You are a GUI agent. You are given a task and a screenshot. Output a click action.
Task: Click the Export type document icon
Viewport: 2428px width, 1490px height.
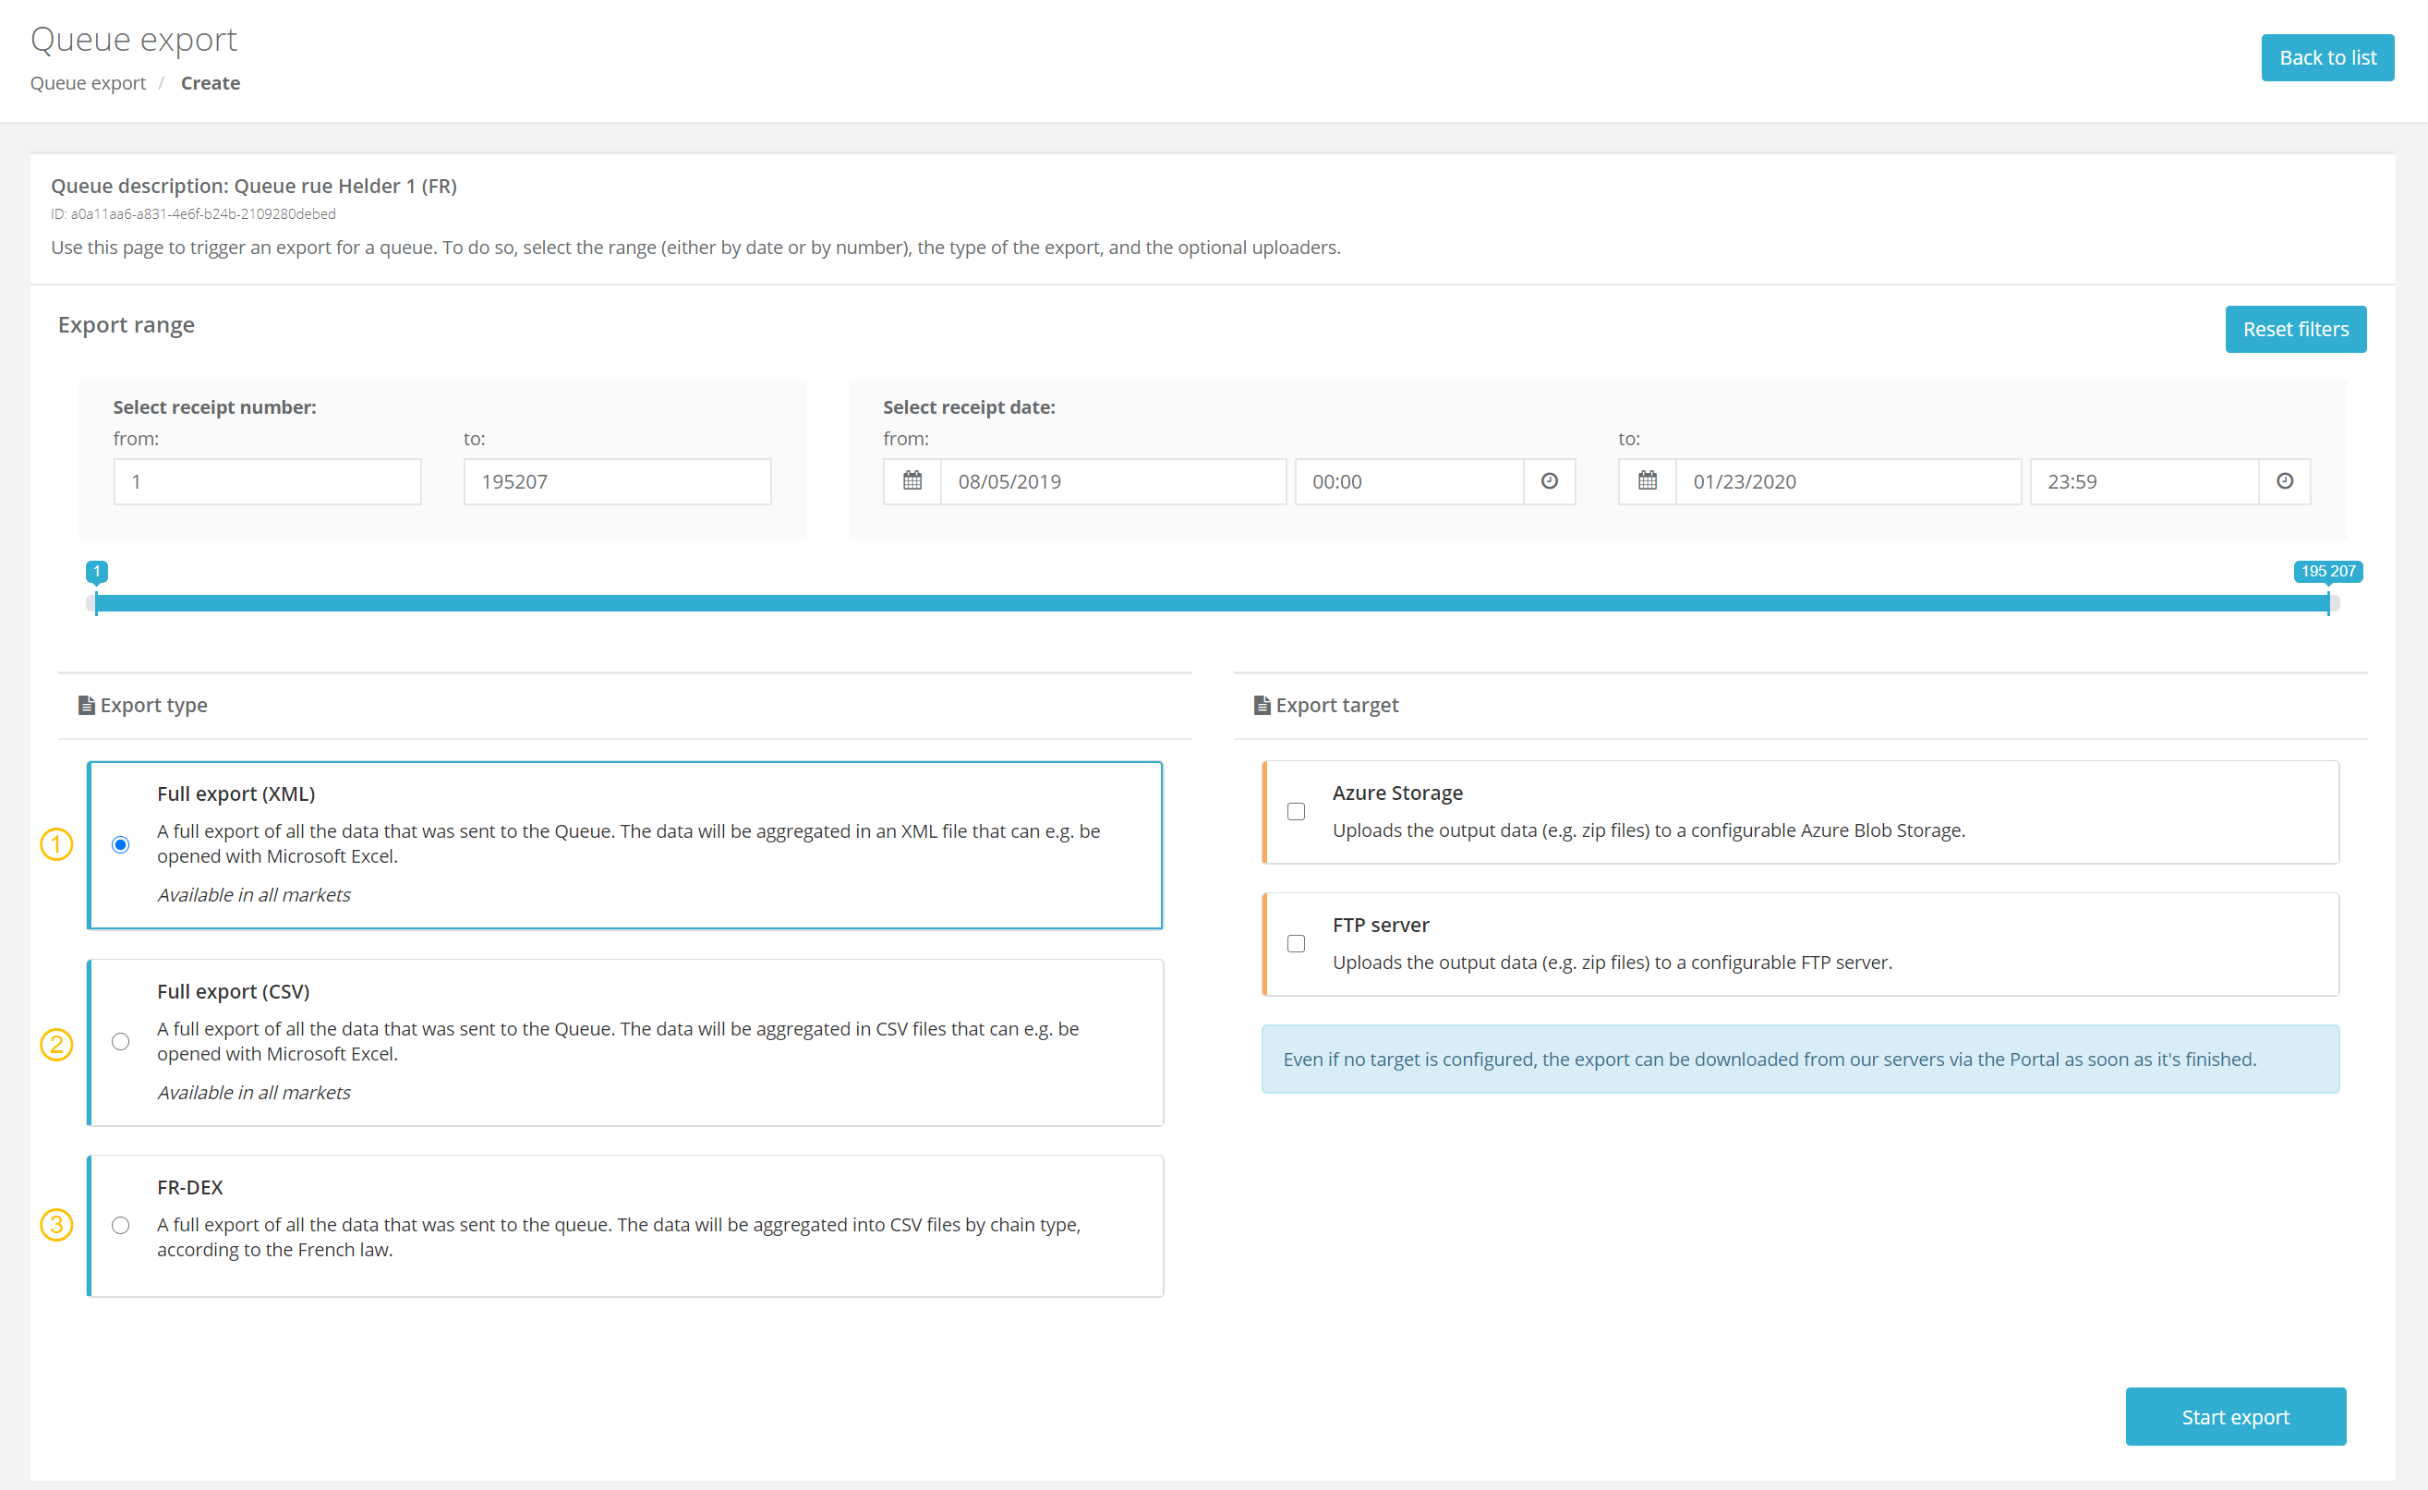(x=85, y=706)
